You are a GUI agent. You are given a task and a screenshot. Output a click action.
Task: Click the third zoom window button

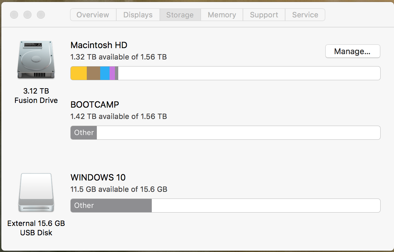(41, 15)
